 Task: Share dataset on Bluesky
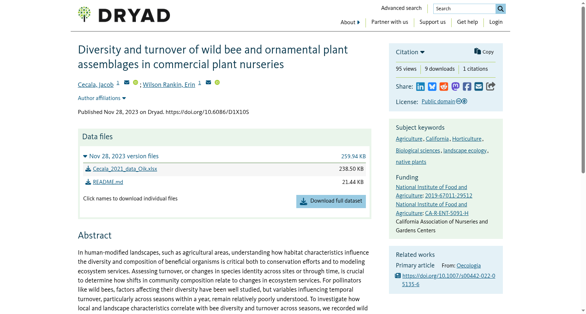(x=432, y=86)
